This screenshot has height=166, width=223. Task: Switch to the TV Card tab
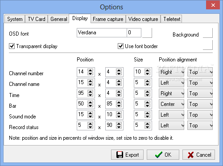(37, 19)
